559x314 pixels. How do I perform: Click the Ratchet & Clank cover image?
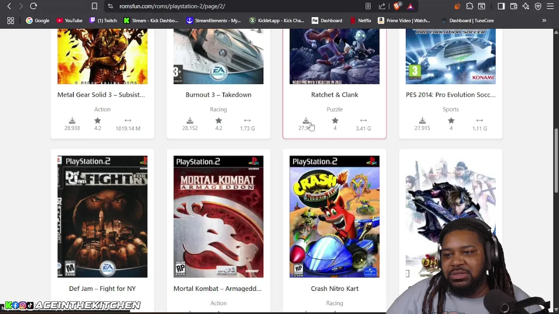pos(335,56)
